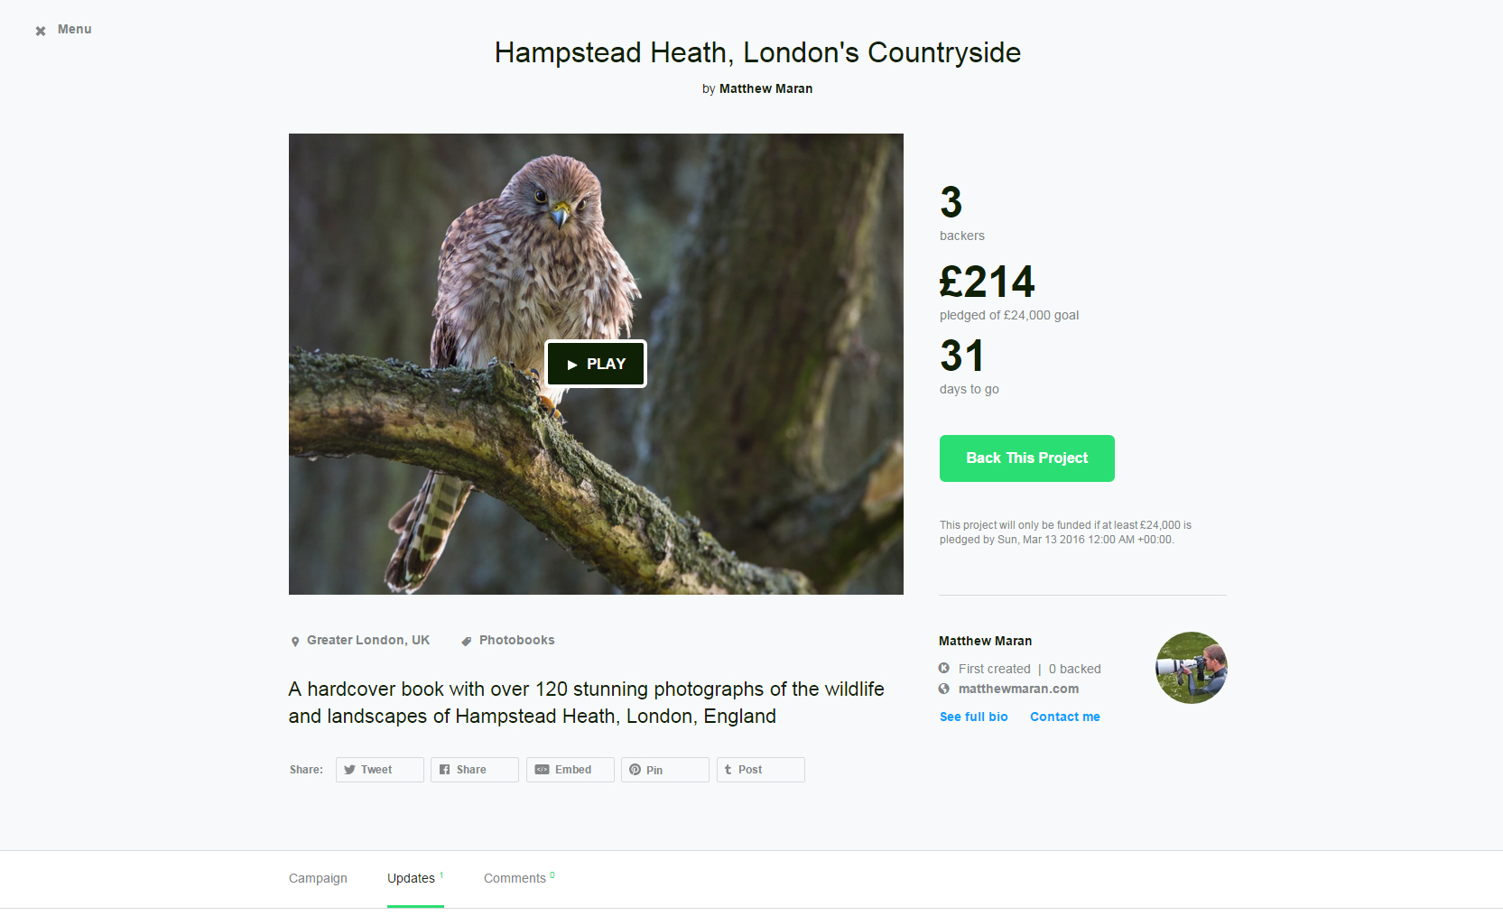Viewport: 1503px width, 916px height.
Task: Close the menu with the X icon
Action: 41,31
